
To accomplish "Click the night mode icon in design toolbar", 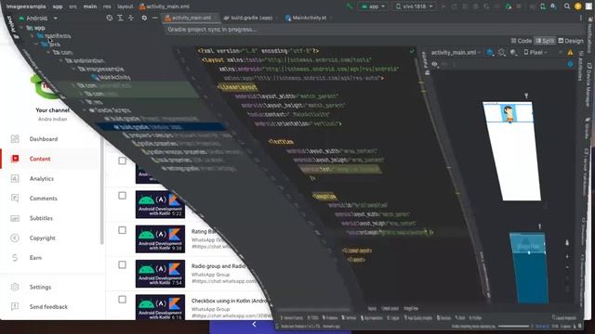I will point(513,53).
